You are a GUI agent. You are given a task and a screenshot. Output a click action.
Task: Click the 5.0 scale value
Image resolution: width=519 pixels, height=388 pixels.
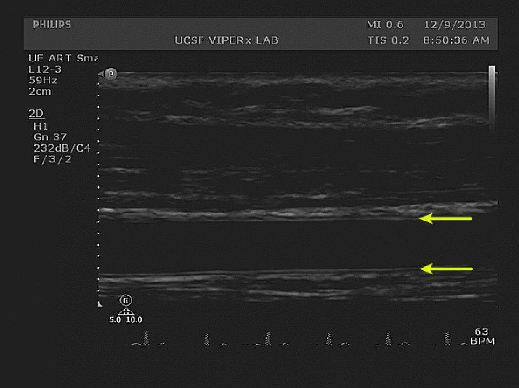115,320
